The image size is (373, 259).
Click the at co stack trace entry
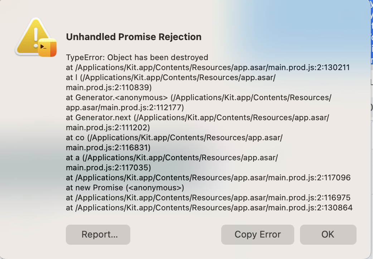[x=167, y=137]
